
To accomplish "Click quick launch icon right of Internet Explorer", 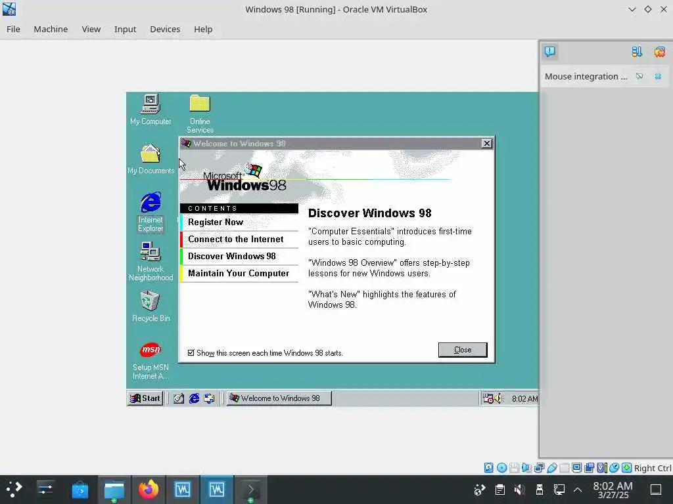I will [210, 398].
